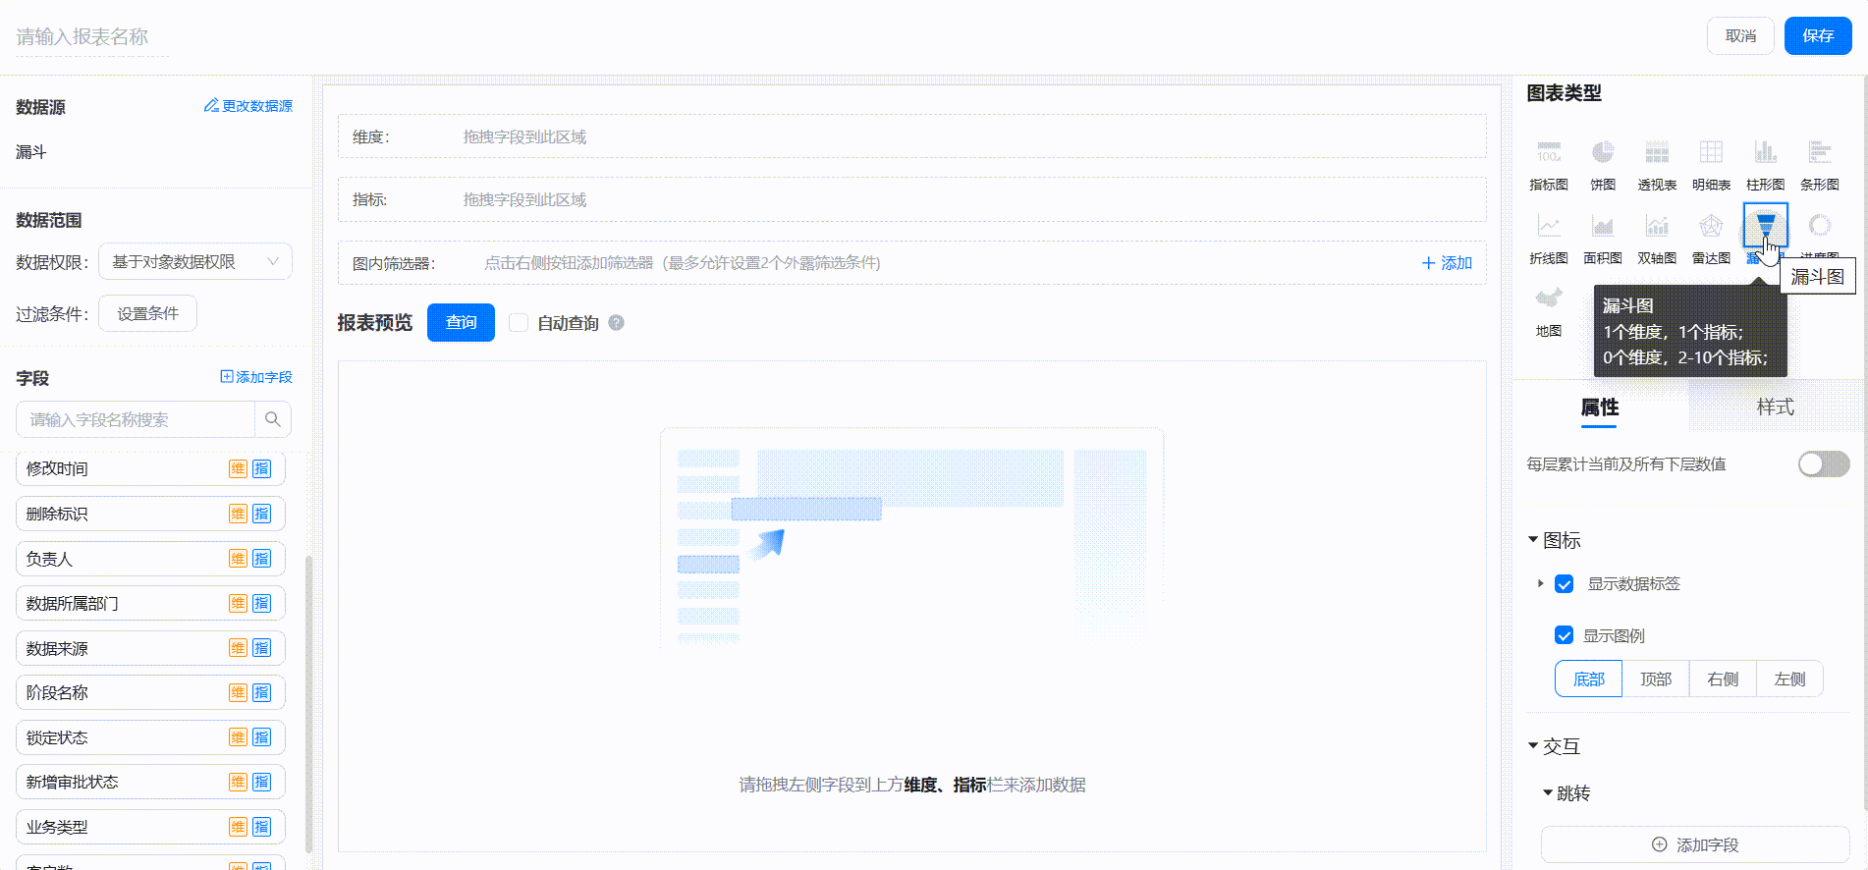Choose the 明细表 detail table icon

pos(1711,152)
